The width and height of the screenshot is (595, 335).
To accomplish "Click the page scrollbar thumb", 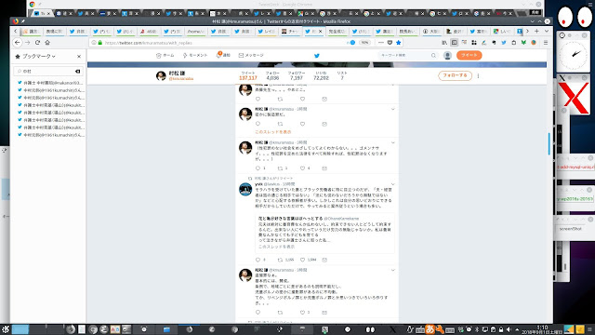I will click(549, 144).
